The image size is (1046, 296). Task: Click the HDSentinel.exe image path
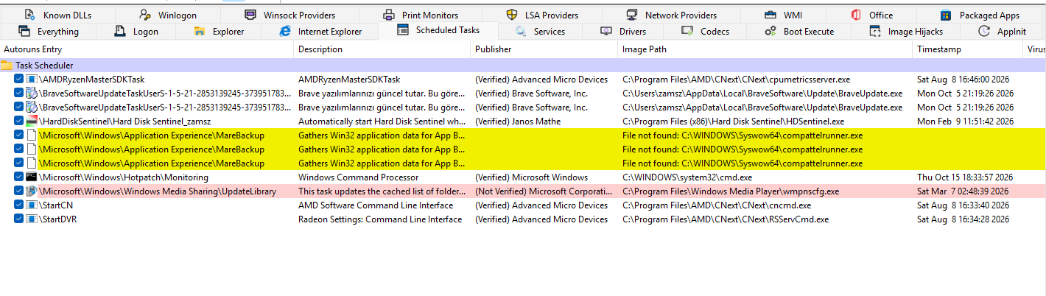[733, 121]
